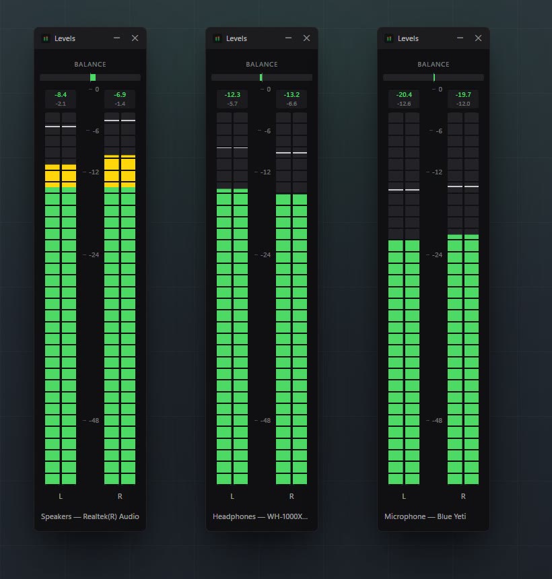Minimize the Headphones WH-1000X Levels window
This screenshot has width=552, height=579.
pyautogui.click(x=288, y=38)
